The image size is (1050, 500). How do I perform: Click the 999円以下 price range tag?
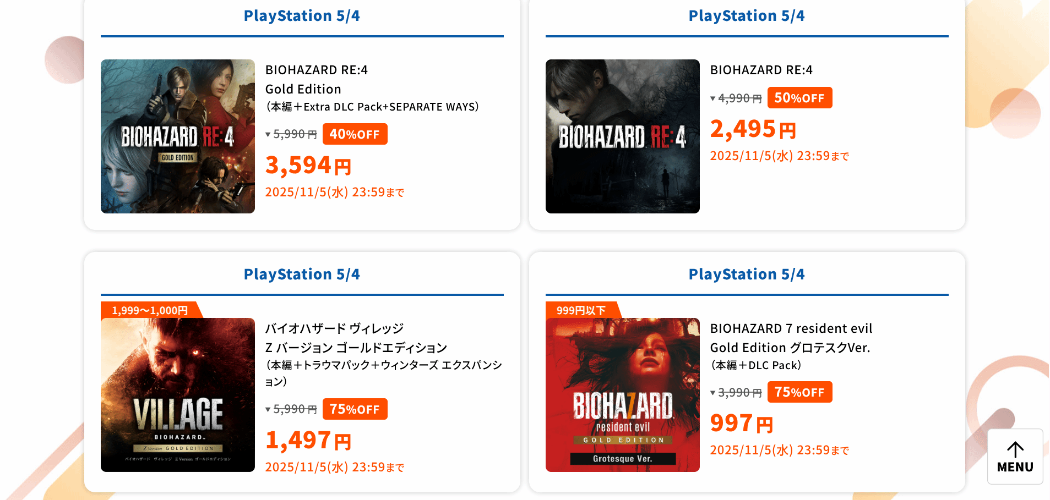[x=581, y=310]
